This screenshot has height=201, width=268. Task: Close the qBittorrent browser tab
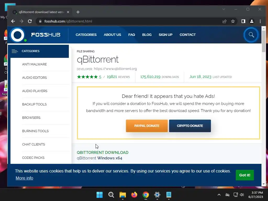pyautogui.click(x=68, y=12)
